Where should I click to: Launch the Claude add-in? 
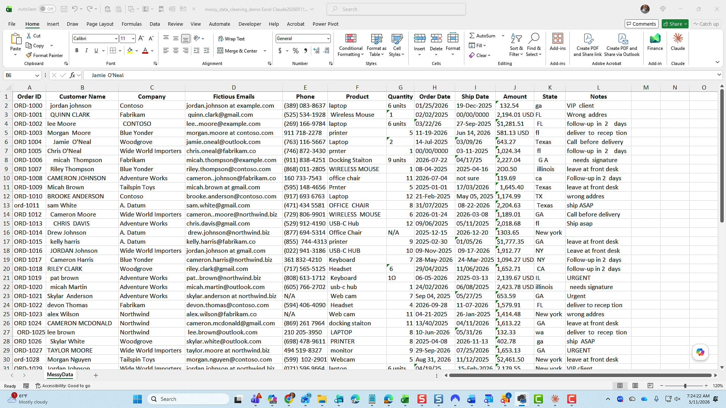[678, 42]
